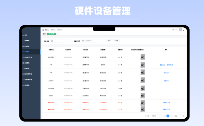Open the gear-icon system settings sidebar item
The image size is (204, 126).
point(26,85)
